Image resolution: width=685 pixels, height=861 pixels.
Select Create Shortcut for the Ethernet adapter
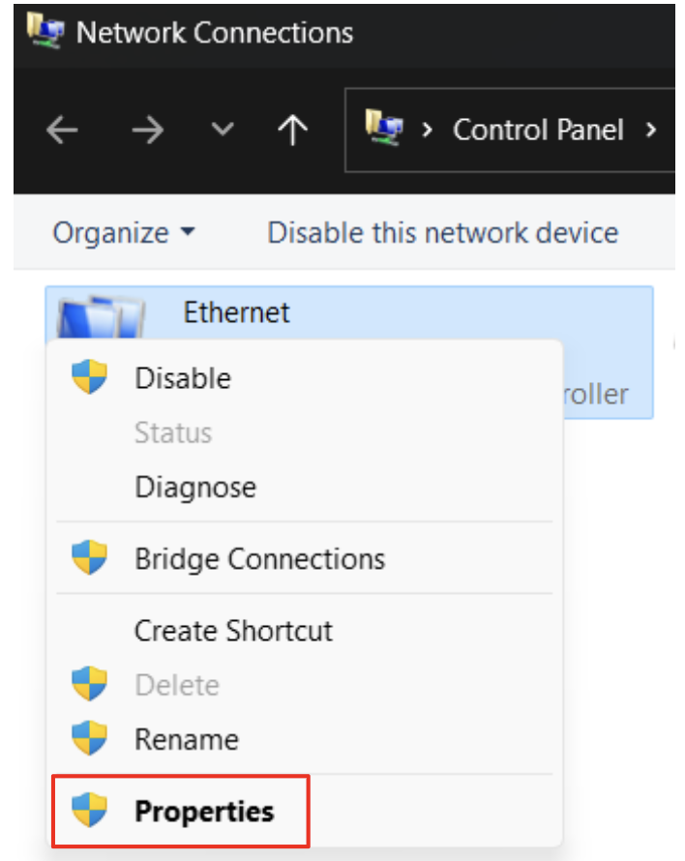click(233, 630)
